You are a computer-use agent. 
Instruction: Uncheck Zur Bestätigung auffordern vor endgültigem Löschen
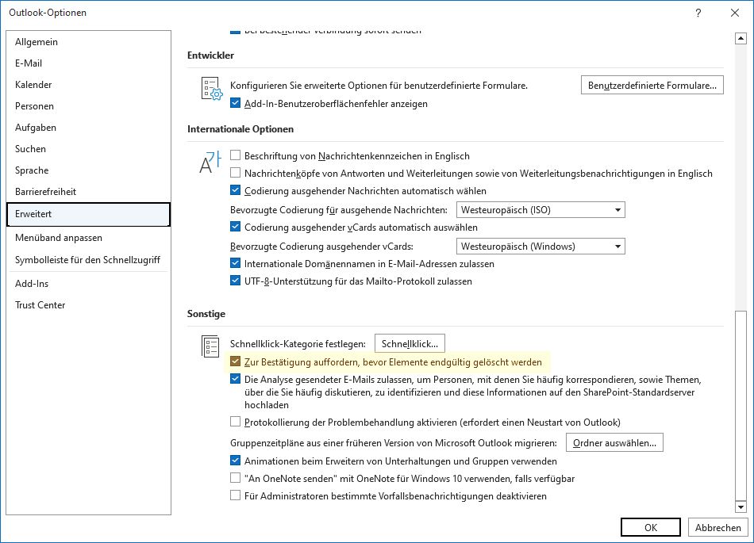(235, 361)
